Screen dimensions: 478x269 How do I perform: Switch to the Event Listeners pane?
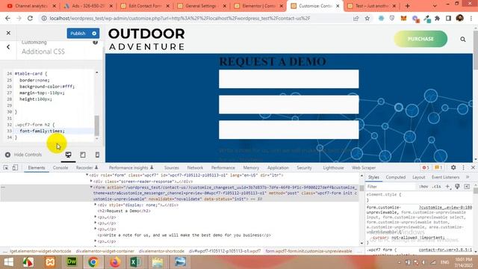click(445, 177)
